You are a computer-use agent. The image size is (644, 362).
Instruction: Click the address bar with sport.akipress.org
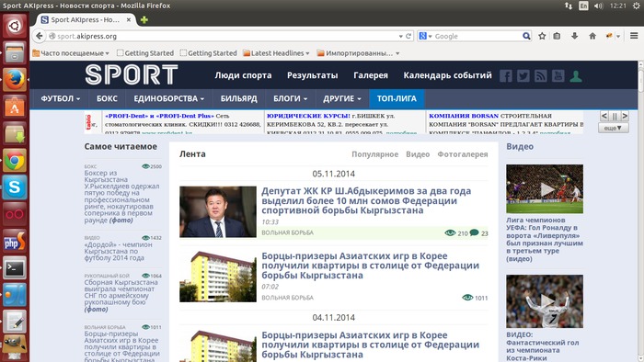(x=222, y=36)
